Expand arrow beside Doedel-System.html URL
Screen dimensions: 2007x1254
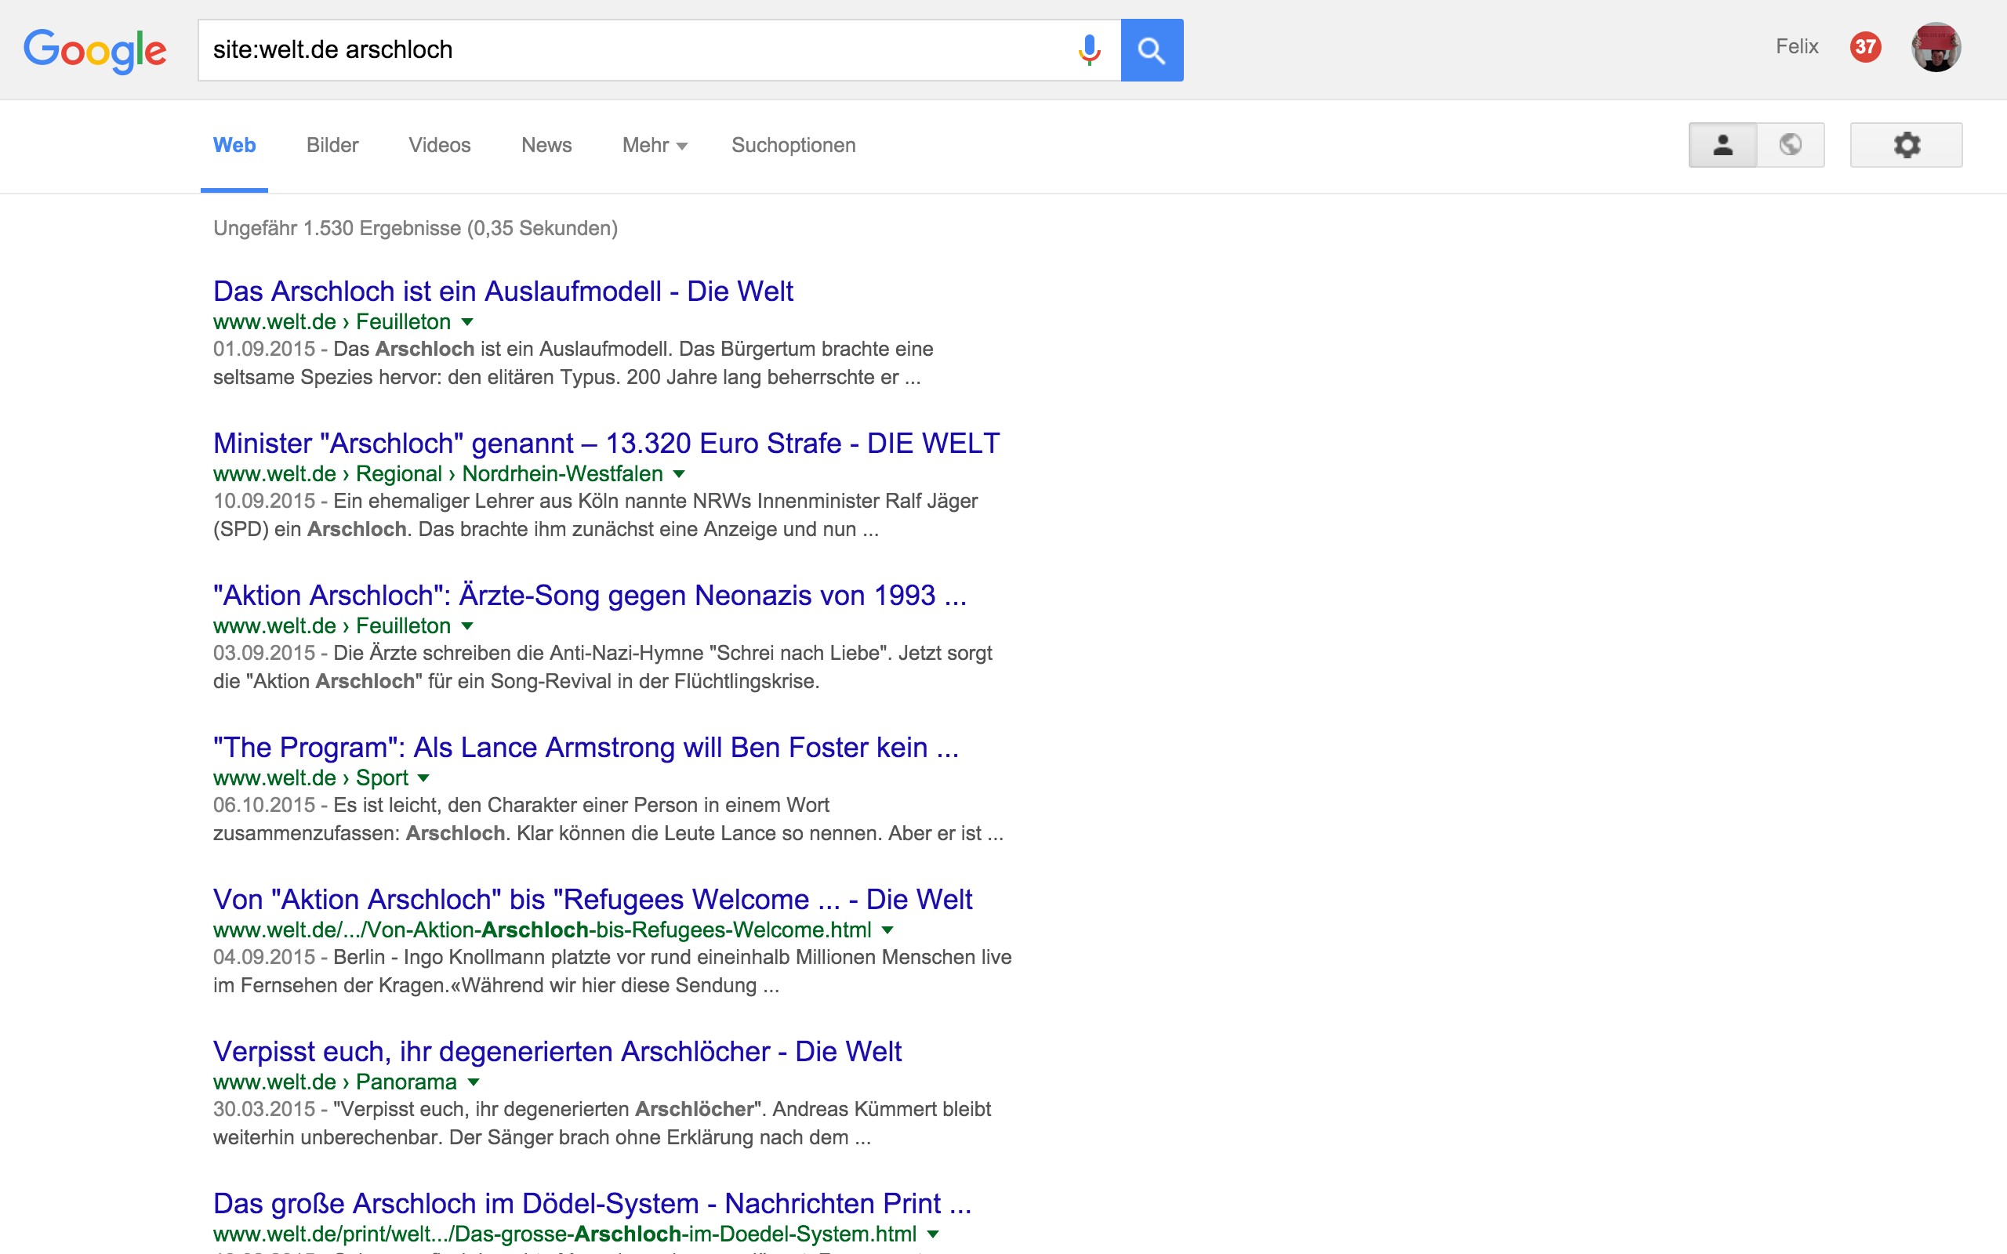(933, 1234)
